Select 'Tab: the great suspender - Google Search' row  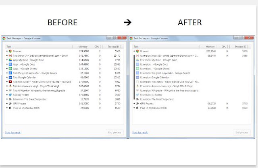[64, 73]
